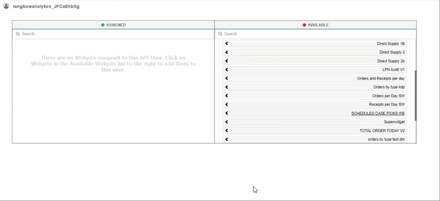Open the SCHEDULED CASE PICKS WB link
Viewport: 440px width, 201px height.
click(x=378, y=113)
